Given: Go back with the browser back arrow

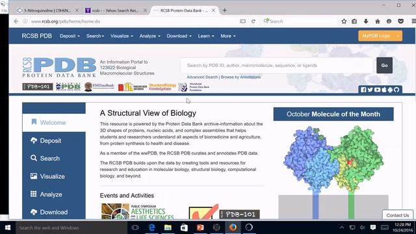Looking at the screenshot, I should click(x=16, y=21).
